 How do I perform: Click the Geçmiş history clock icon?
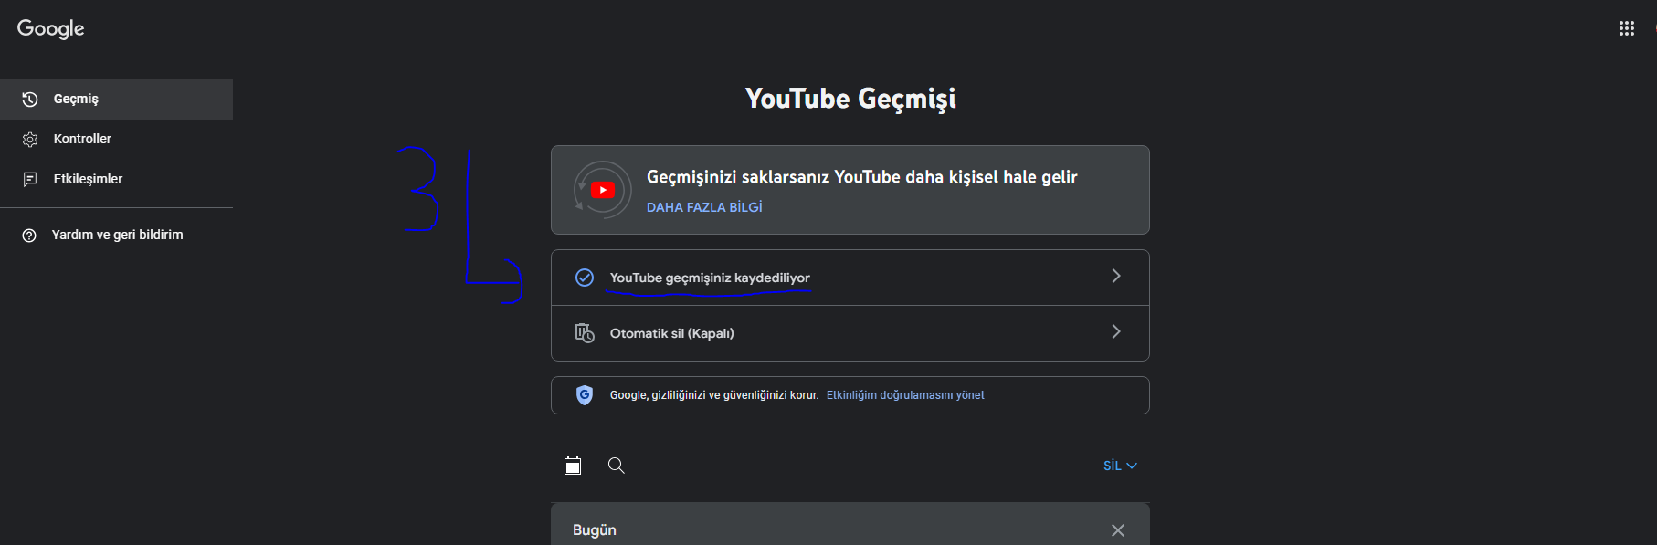tap(30, 100)
